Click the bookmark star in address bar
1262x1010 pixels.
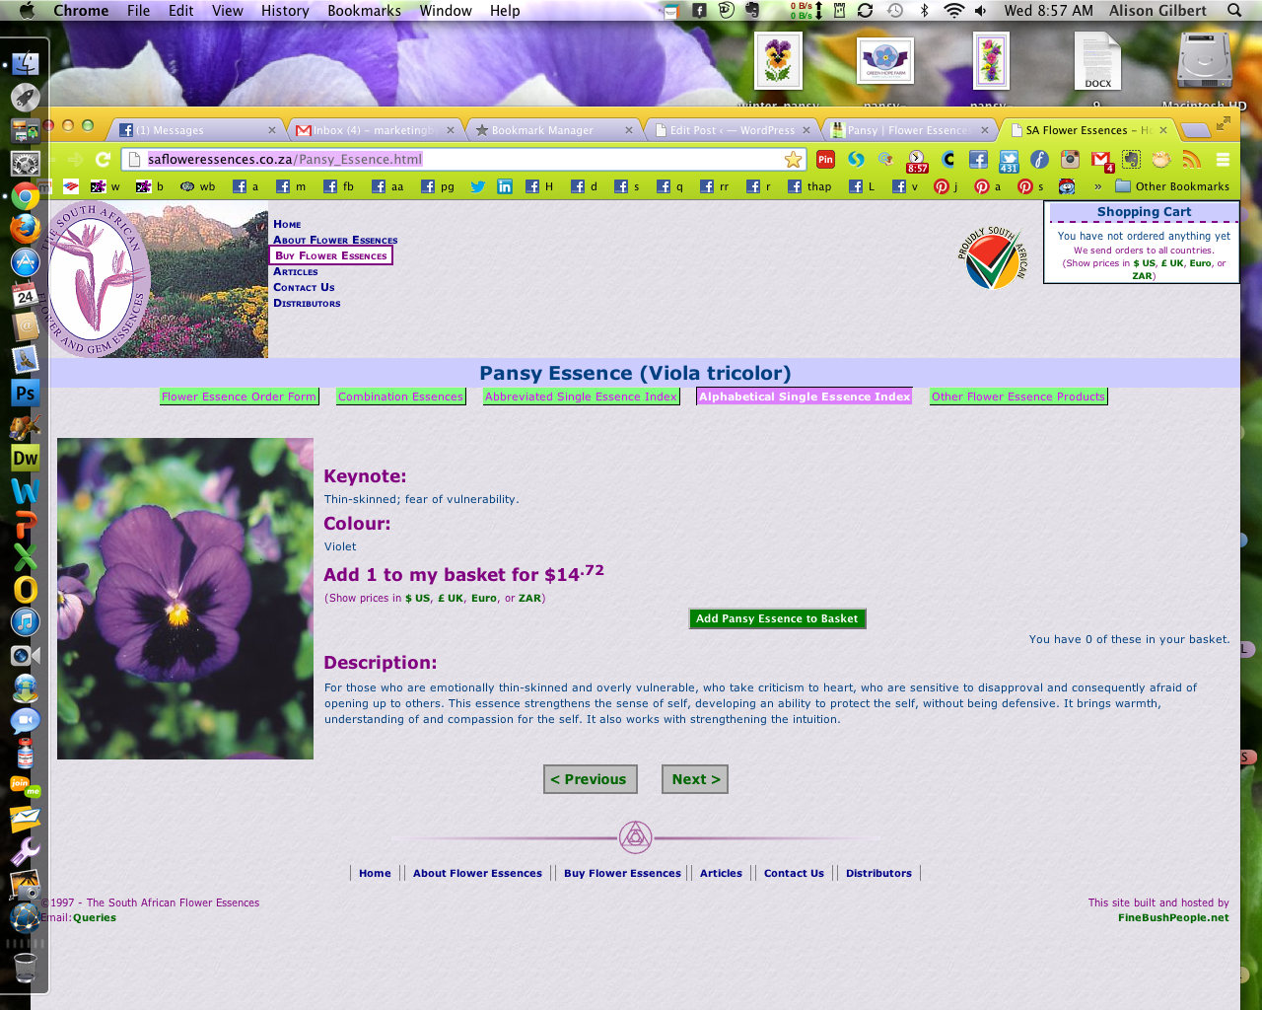pyautogui.click(x=793, y=160)
